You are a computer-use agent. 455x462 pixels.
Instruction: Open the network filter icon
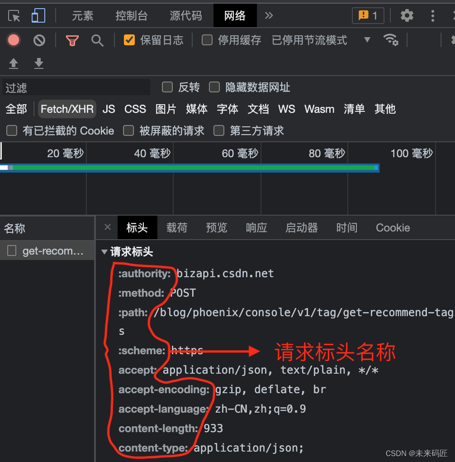point(72,40)
